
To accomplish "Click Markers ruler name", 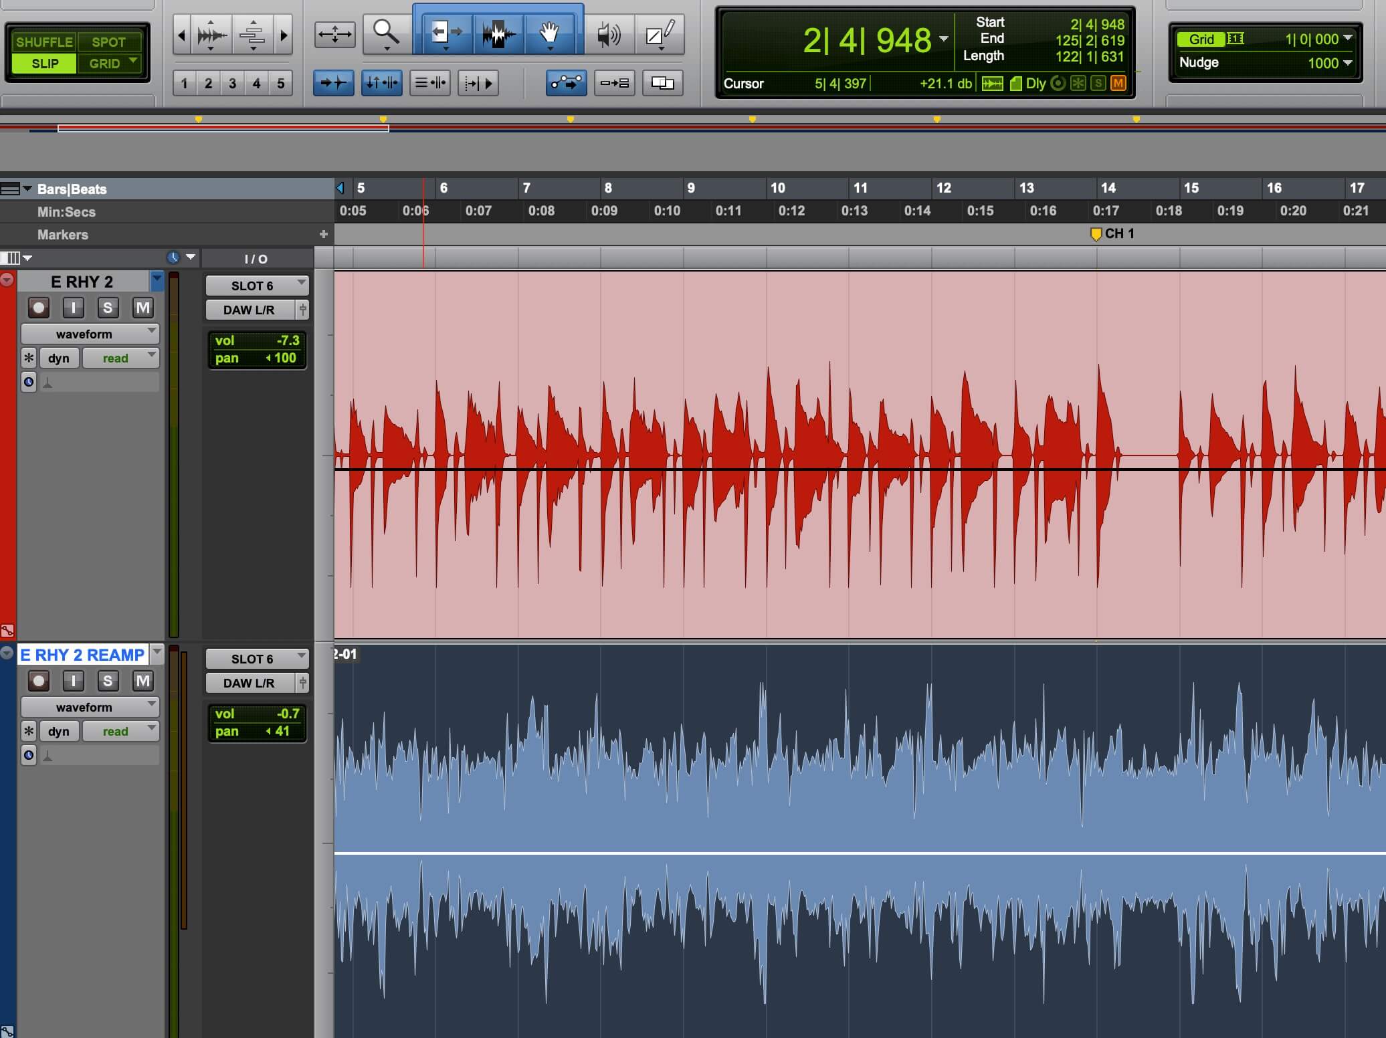I will 62,235.
